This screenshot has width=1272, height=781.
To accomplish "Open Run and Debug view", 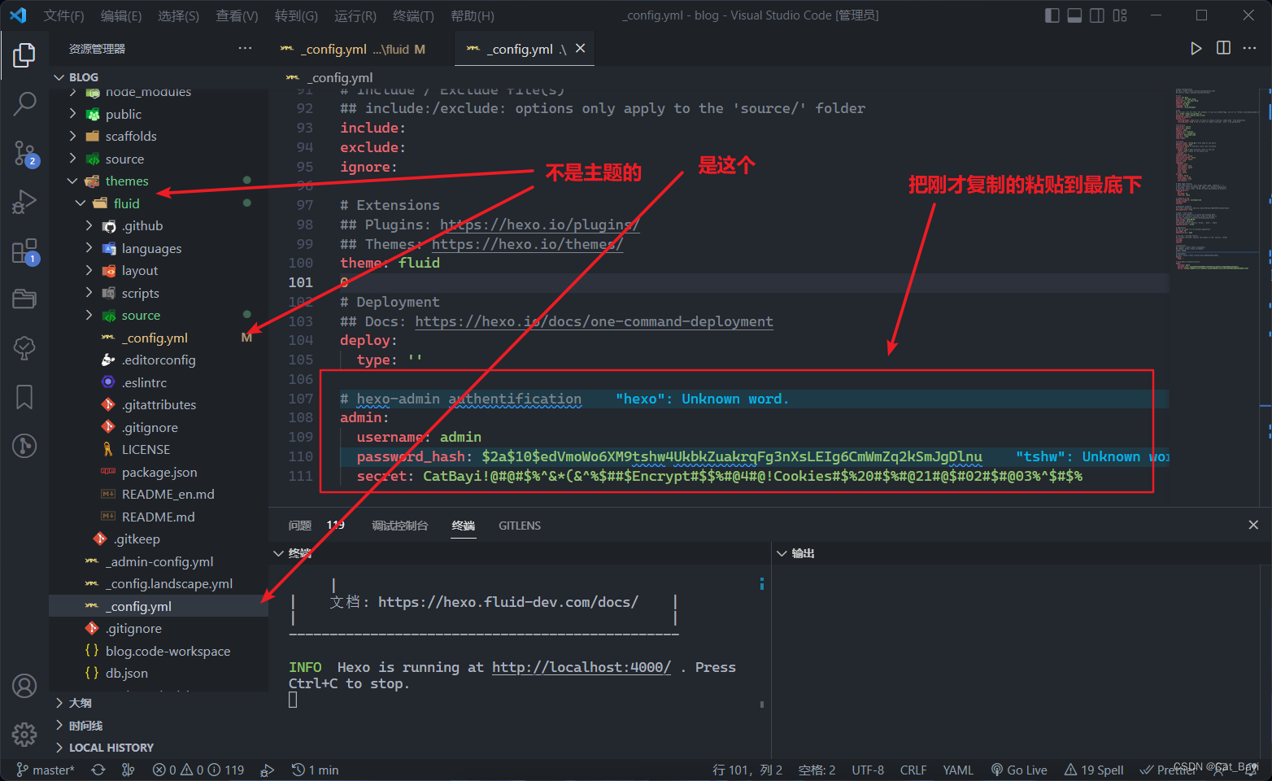I will pos(24,201).
